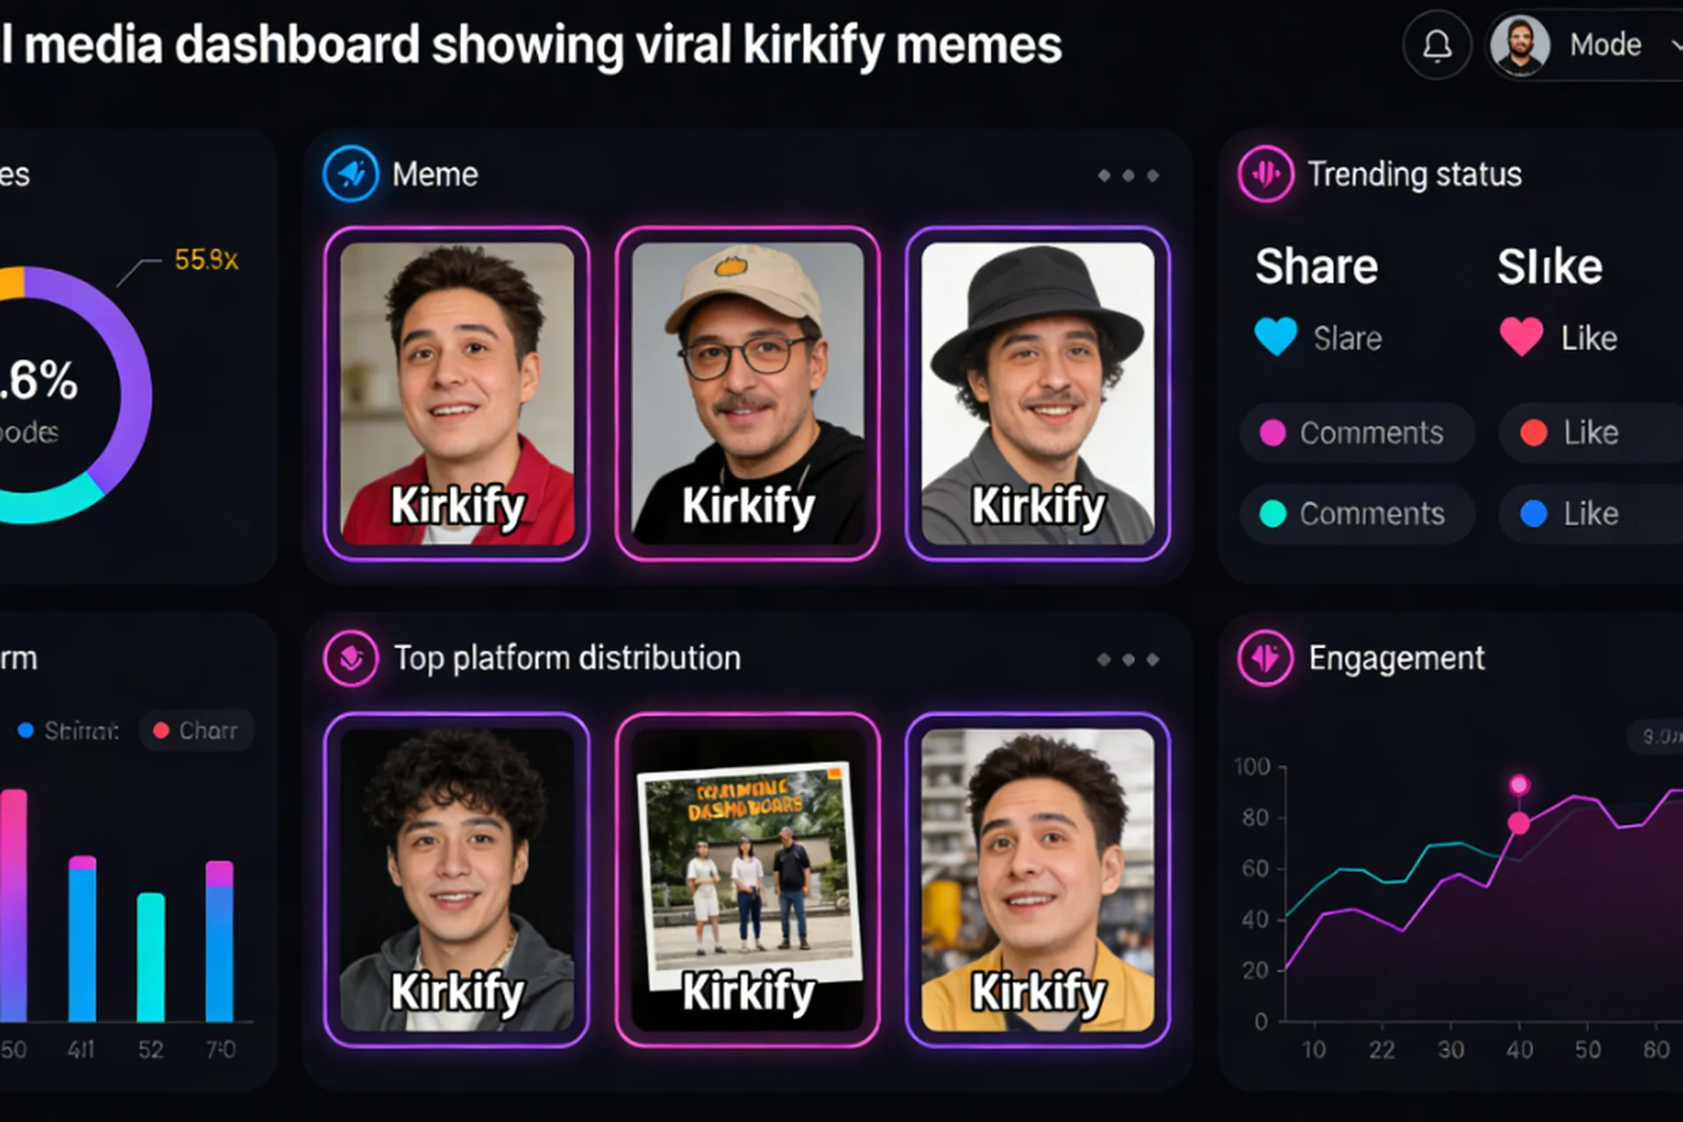
Task: Select the Share heading in Trending status
Action: [1316, 266]
